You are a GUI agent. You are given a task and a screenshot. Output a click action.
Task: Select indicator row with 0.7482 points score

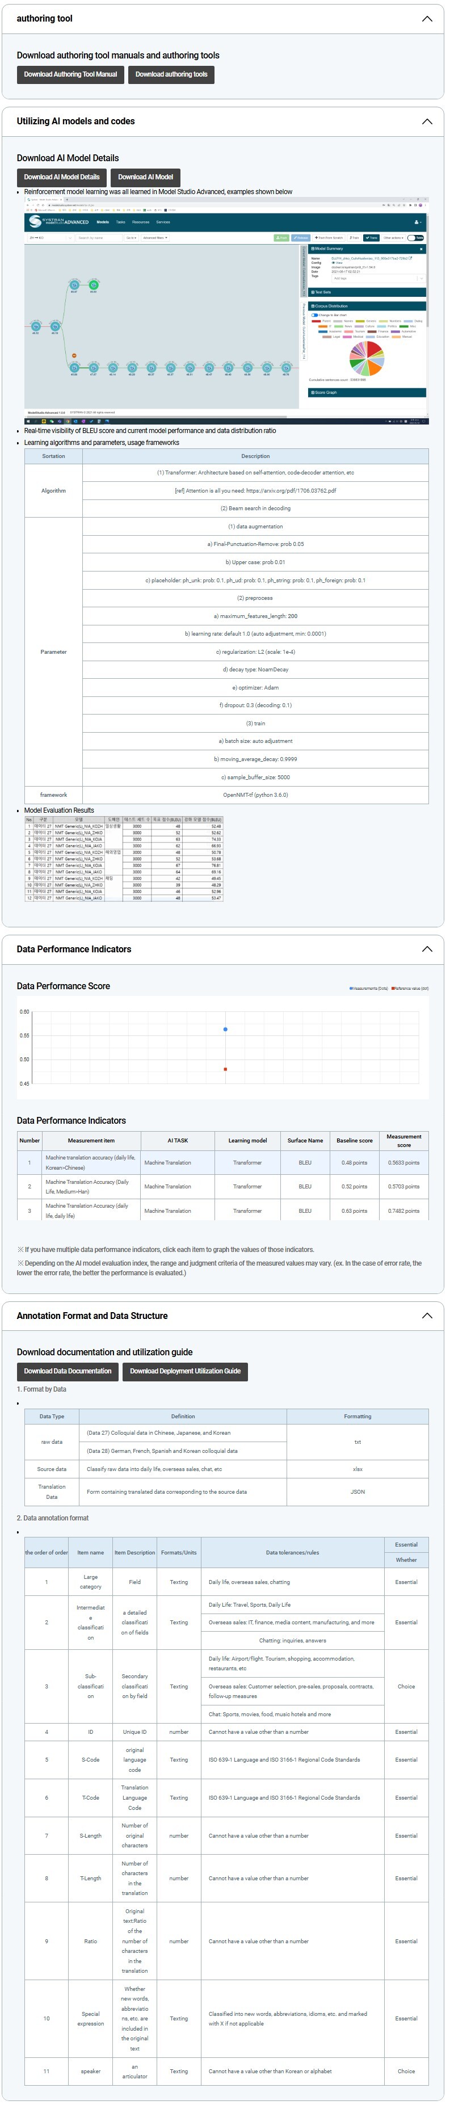click(x=222, y=1211)
